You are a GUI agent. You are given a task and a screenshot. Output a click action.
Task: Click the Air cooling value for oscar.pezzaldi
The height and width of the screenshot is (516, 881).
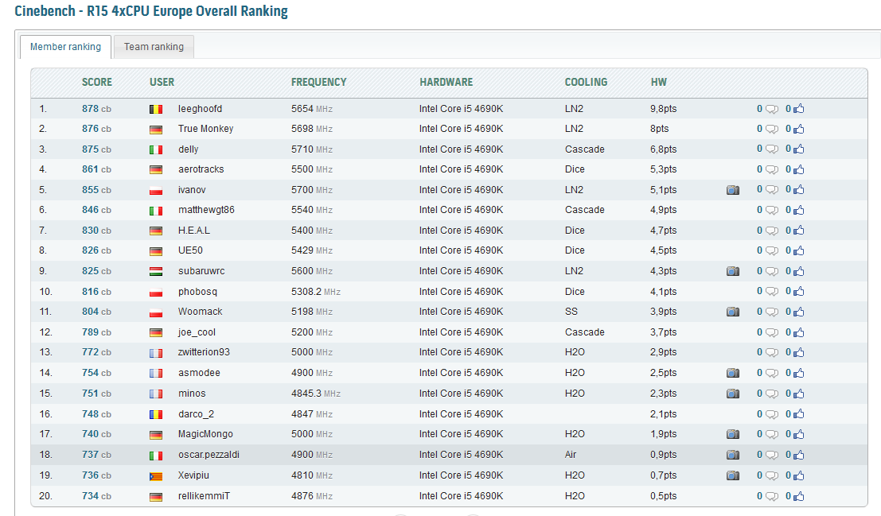[x=571, y=455]
